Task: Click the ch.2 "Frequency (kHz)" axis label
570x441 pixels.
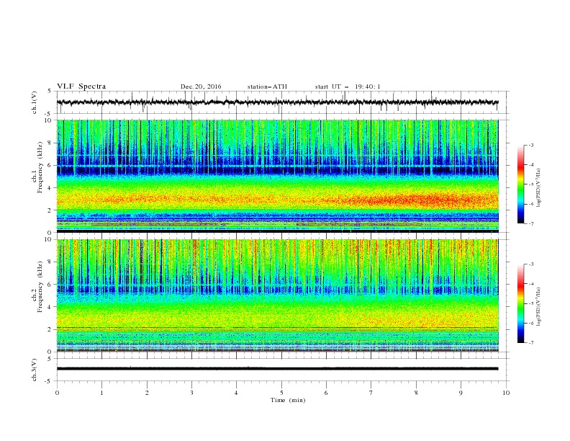Action: pos(40,287)
